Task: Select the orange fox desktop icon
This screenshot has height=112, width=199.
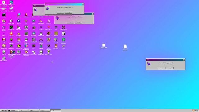Action: pyautogui.click(x=19, y=40)
